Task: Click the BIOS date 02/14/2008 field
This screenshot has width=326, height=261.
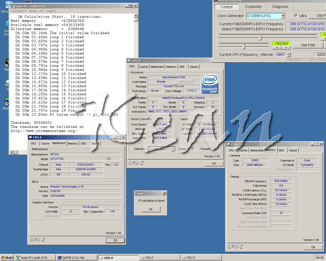Action: (x=85, y=196)
